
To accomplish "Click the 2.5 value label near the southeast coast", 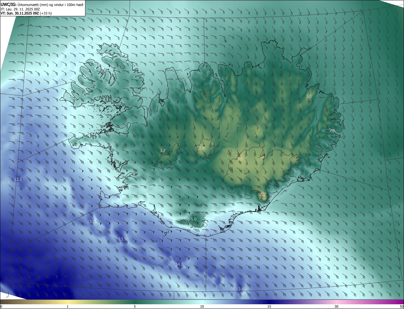I will click(x=262, y=195).
